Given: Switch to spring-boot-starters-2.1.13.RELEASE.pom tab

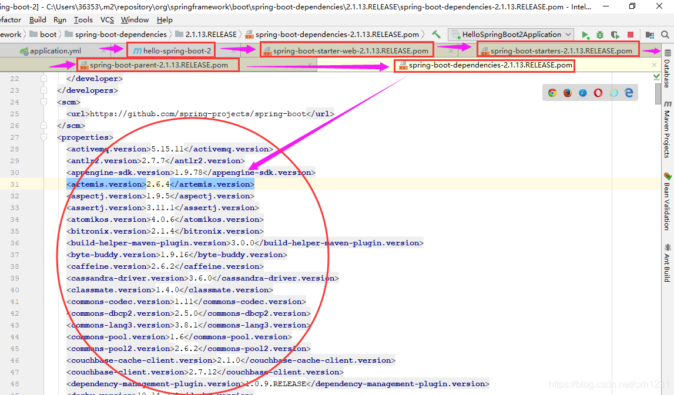Looking at the screenshot, I should (x=558, y=50).
